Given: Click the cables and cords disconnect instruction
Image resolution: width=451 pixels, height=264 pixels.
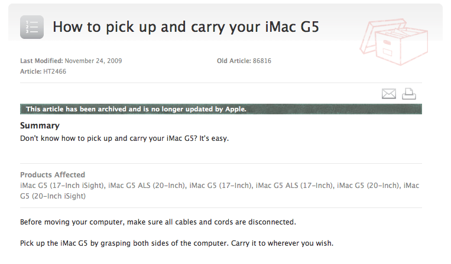Looking at the screenshot, I should point(158,222).
